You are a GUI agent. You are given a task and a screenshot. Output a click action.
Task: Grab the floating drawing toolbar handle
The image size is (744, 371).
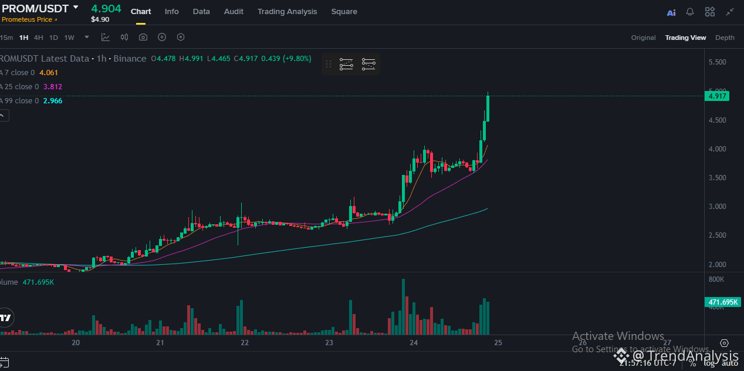329,64
